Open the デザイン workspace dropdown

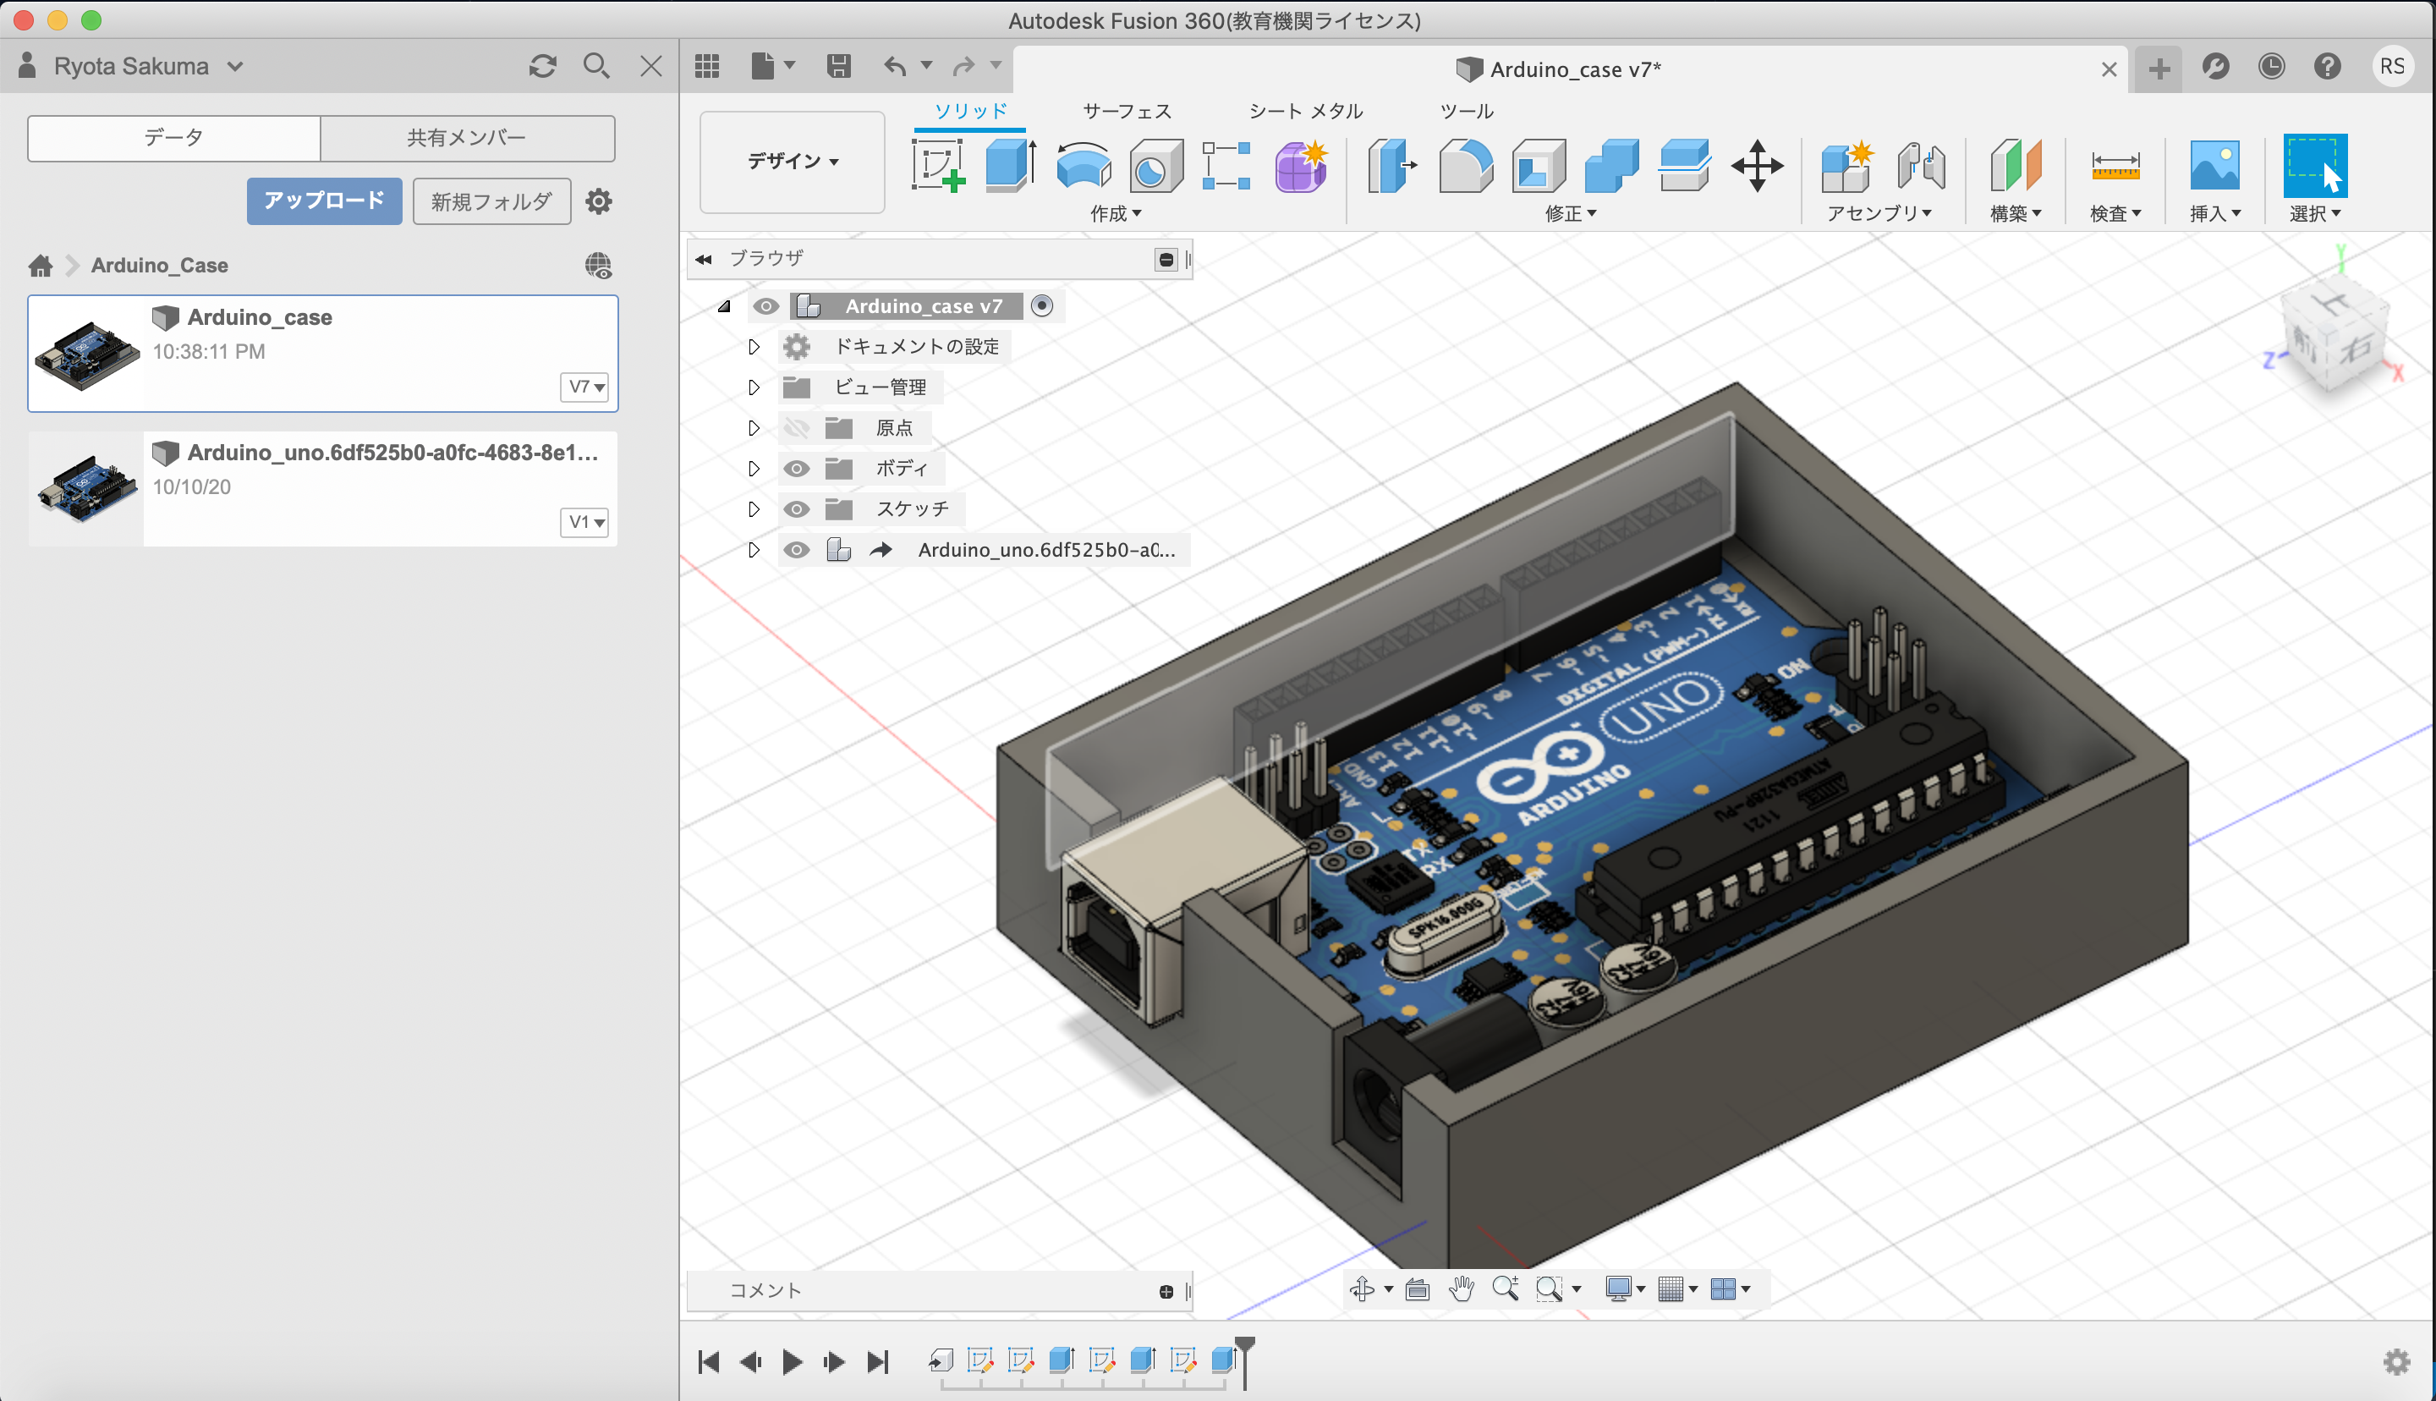(x=793, y=162)
